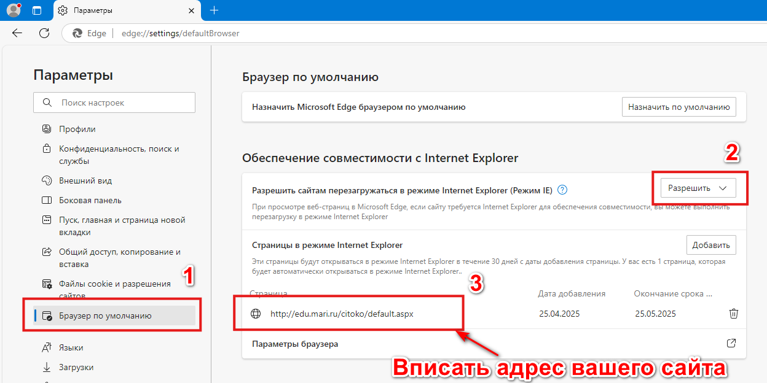The image size is (767, 383).
Task: Click the IE mode help question icon
Action: coord(562,190)
